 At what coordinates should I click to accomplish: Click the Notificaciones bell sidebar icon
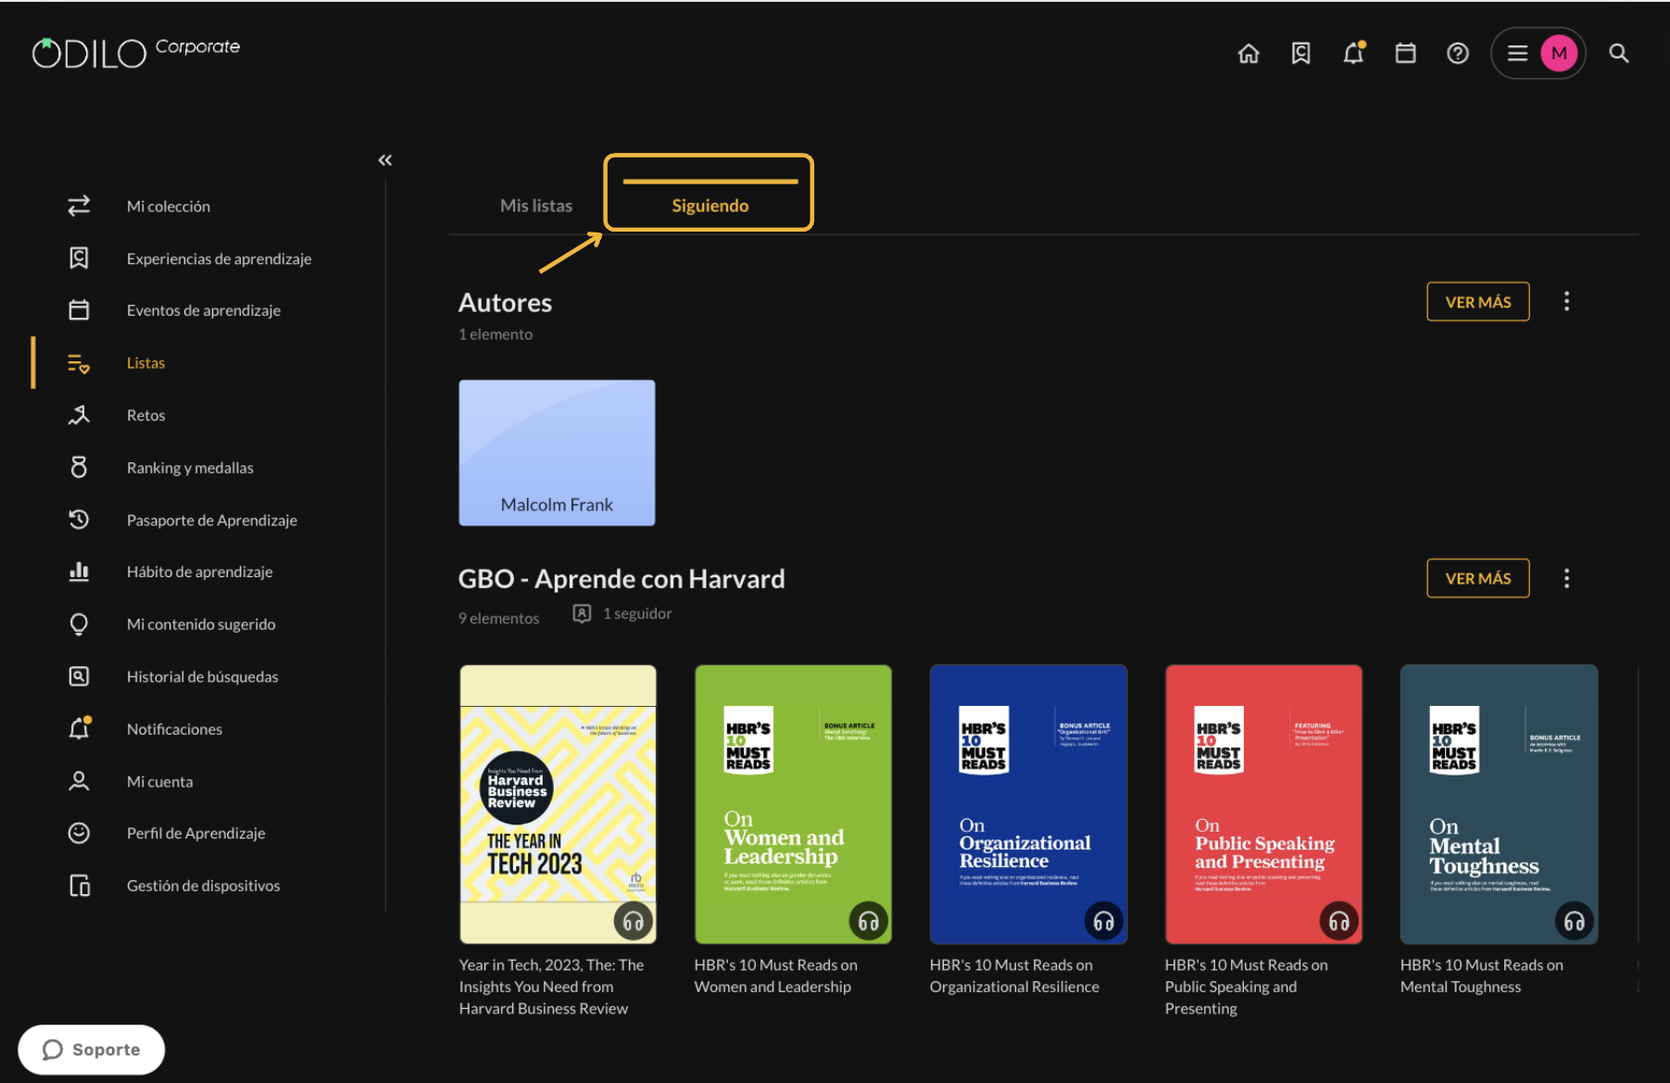tap(80, 728)
